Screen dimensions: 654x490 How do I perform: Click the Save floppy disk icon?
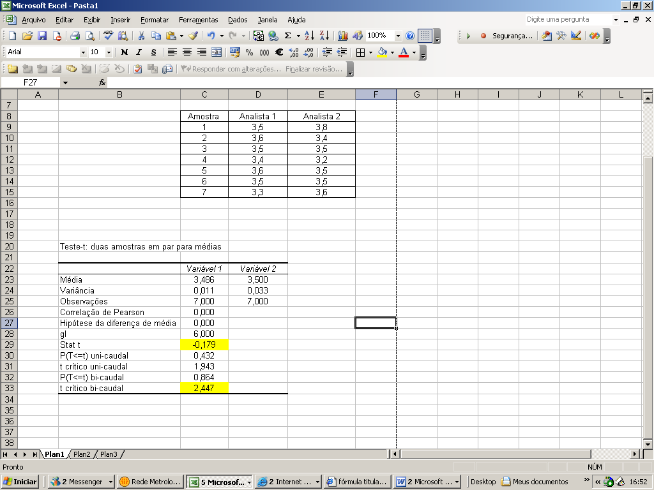42,36
